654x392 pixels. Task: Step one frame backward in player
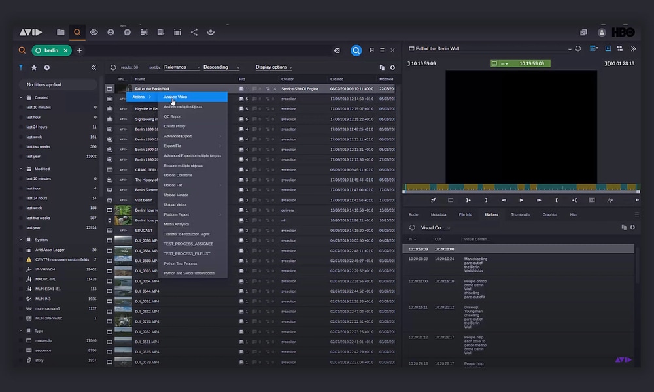[504, 200]
